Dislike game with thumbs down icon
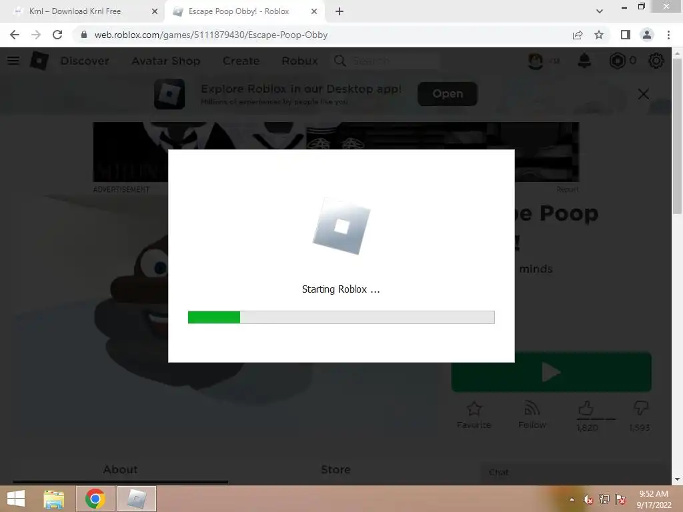 pyautogui.click(x=640, y=409)
